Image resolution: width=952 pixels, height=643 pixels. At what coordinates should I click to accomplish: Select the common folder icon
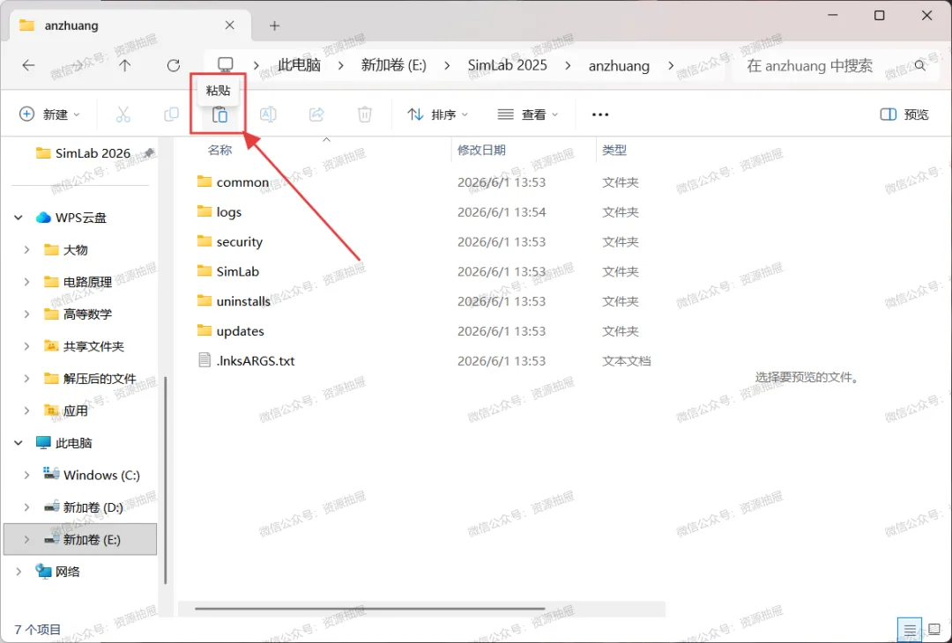(x=205, y=182)
